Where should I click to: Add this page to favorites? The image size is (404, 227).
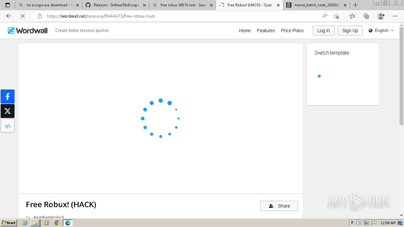[336, 16]
